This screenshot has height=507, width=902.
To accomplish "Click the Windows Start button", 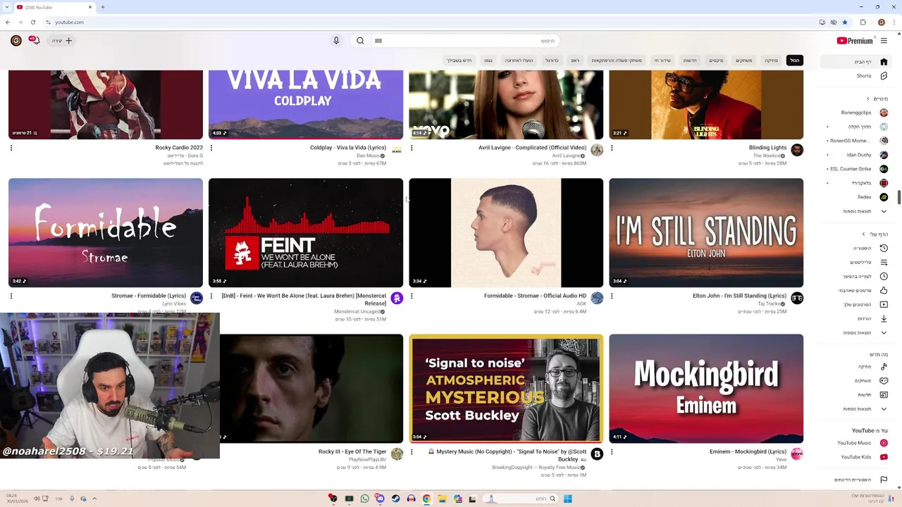I will pyautogui.click(x=567, y=499).
